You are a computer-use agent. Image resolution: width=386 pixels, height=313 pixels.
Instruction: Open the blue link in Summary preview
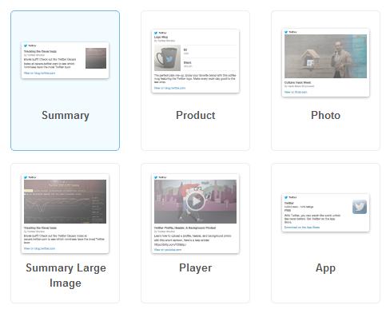point(39,73)
